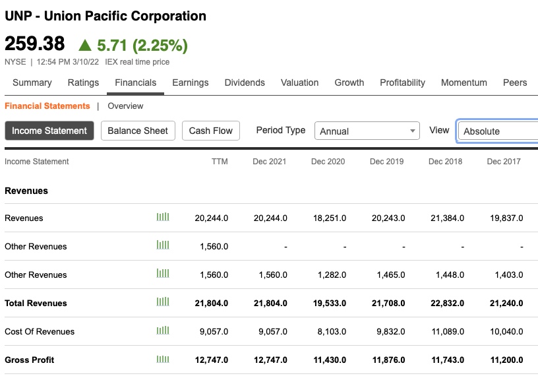Click Gross Profit Dec 2019 value 11,876.0

[x=389, y=360]
